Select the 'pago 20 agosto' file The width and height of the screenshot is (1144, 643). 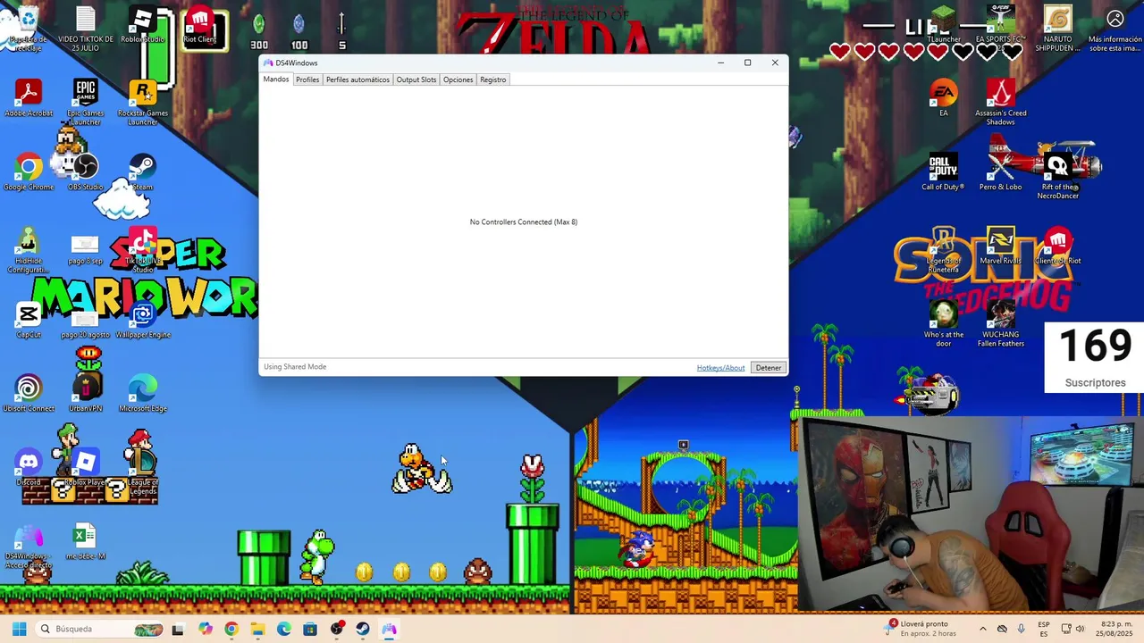(85, 323)
